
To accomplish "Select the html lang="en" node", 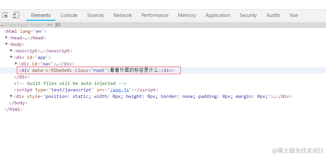I will click(x=25, y=32).
